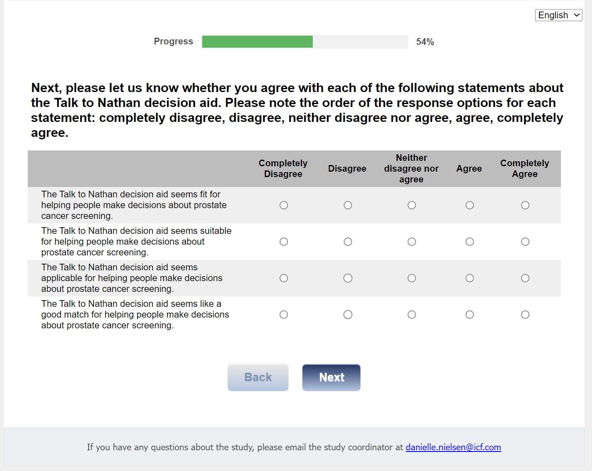Select Completely Disagree for the 'seems fit' statement
This screenshot has width=592, height=471.
[284, 205]
